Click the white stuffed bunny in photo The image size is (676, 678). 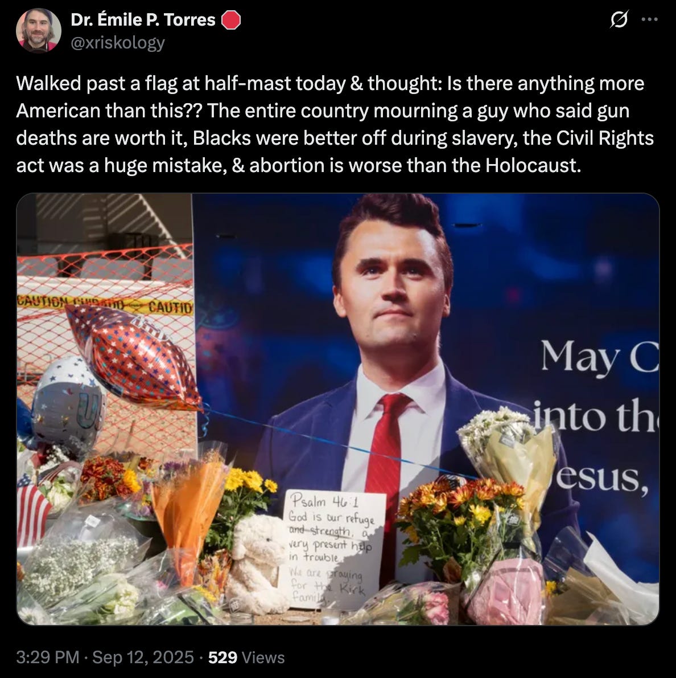256,563
